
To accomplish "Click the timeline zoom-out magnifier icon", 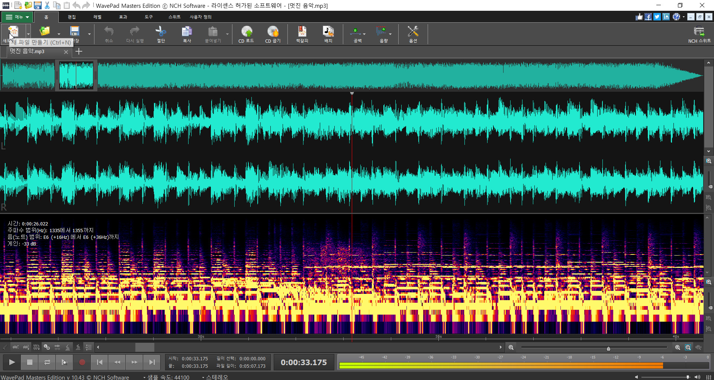I will [x=511, y=347].
